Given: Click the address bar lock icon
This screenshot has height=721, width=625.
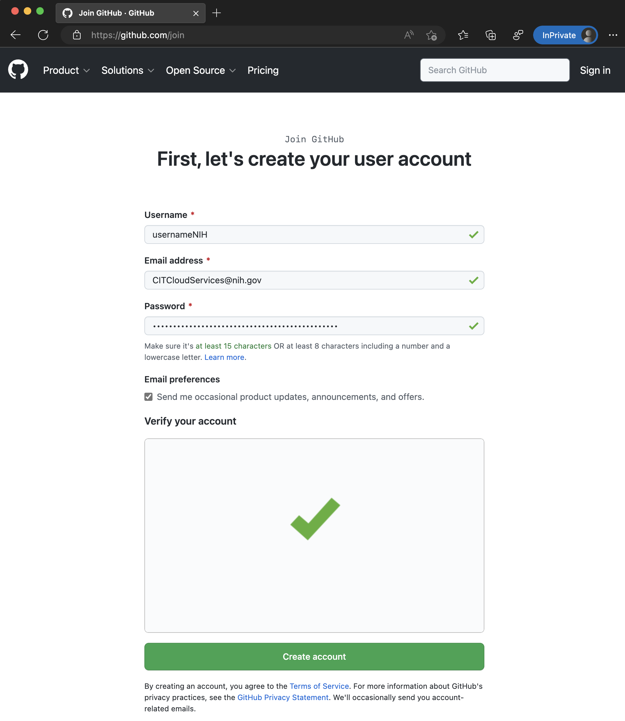Looking at the screenshot, I should pos(77,35).
